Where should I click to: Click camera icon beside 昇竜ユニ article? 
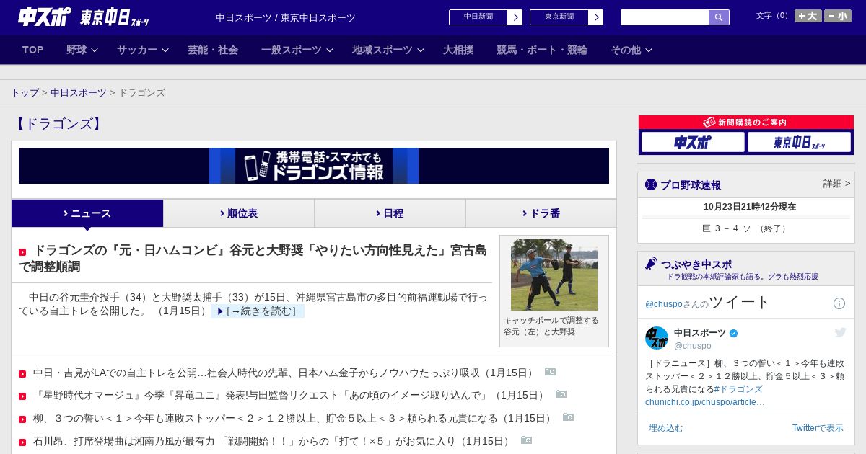(561, 394)
